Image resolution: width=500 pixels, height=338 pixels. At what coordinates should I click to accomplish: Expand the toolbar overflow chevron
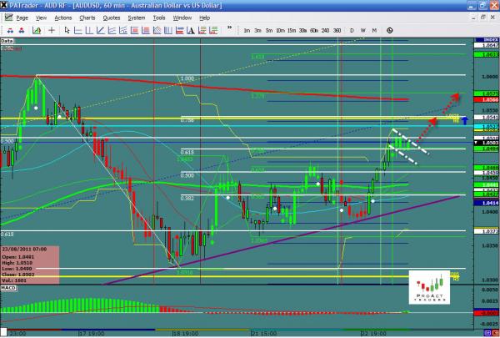[x=229, y=28]
